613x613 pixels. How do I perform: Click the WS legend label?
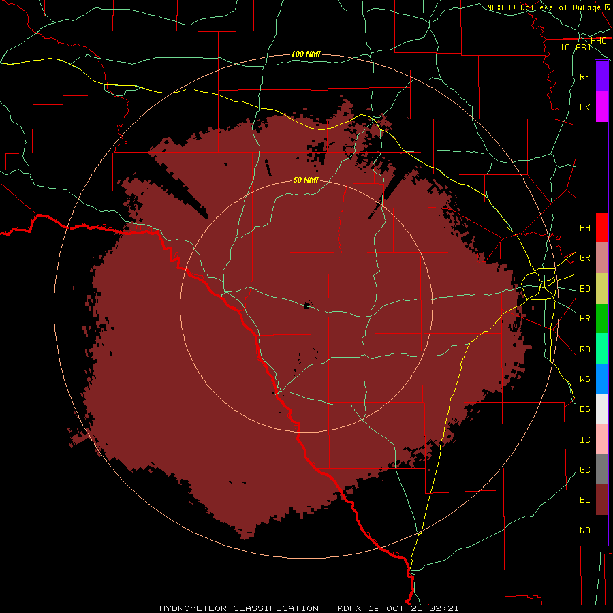coord(584,379)
